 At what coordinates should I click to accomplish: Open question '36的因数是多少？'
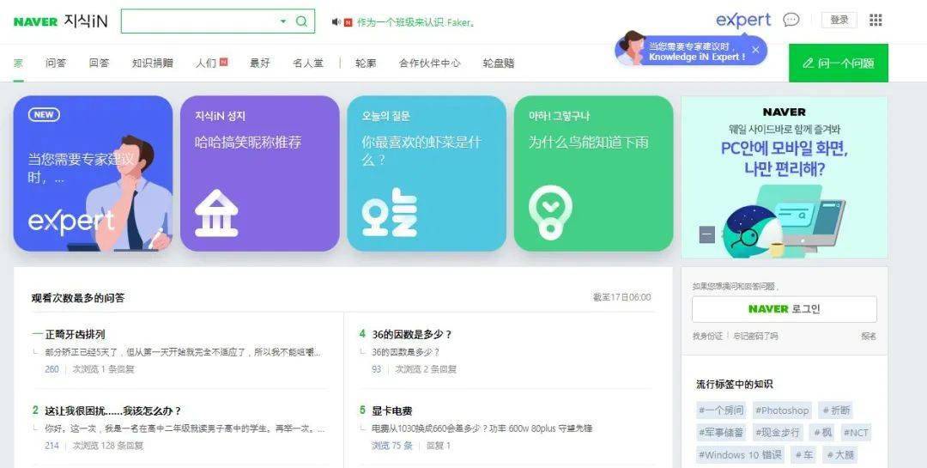[x=412, y=334]
